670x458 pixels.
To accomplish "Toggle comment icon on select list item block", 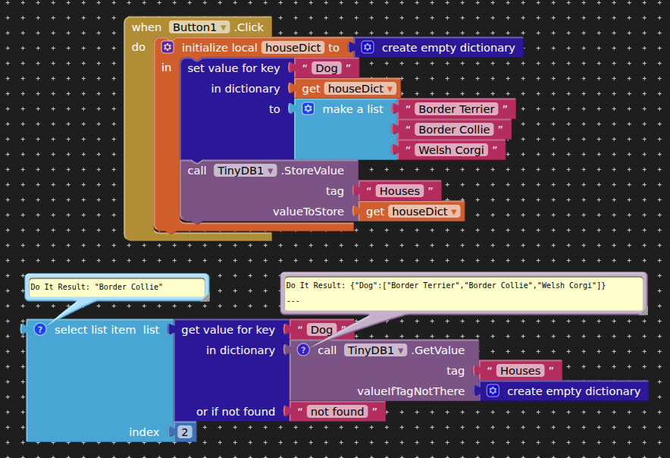I will click(x=40, y=330).
